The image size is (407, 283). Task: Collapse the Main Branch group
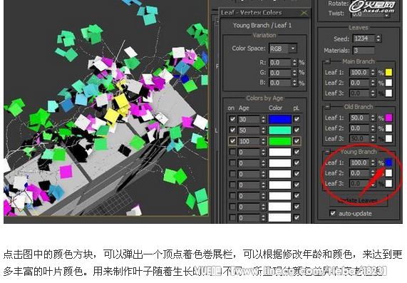(328, 61)
